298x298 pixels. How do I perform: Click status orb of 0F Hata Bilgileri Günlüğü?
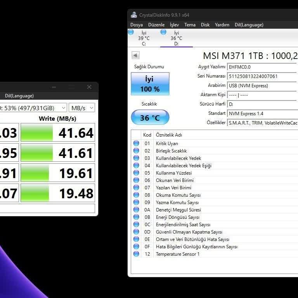[x=136, y=246]
